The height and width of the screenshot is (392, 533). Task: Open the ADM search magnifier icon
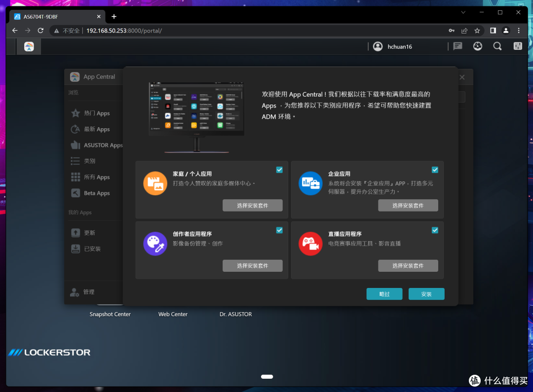[497, 46]
